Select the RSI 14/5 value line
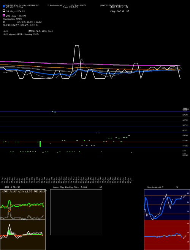 point(22,22)
